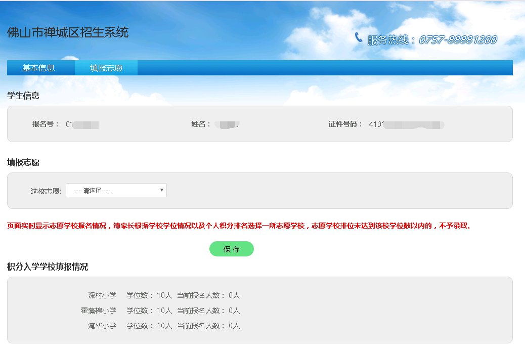Viewport: 525px width, 351px height.
Task: Click the red enrollment notice text
Action: pos(240,226)
